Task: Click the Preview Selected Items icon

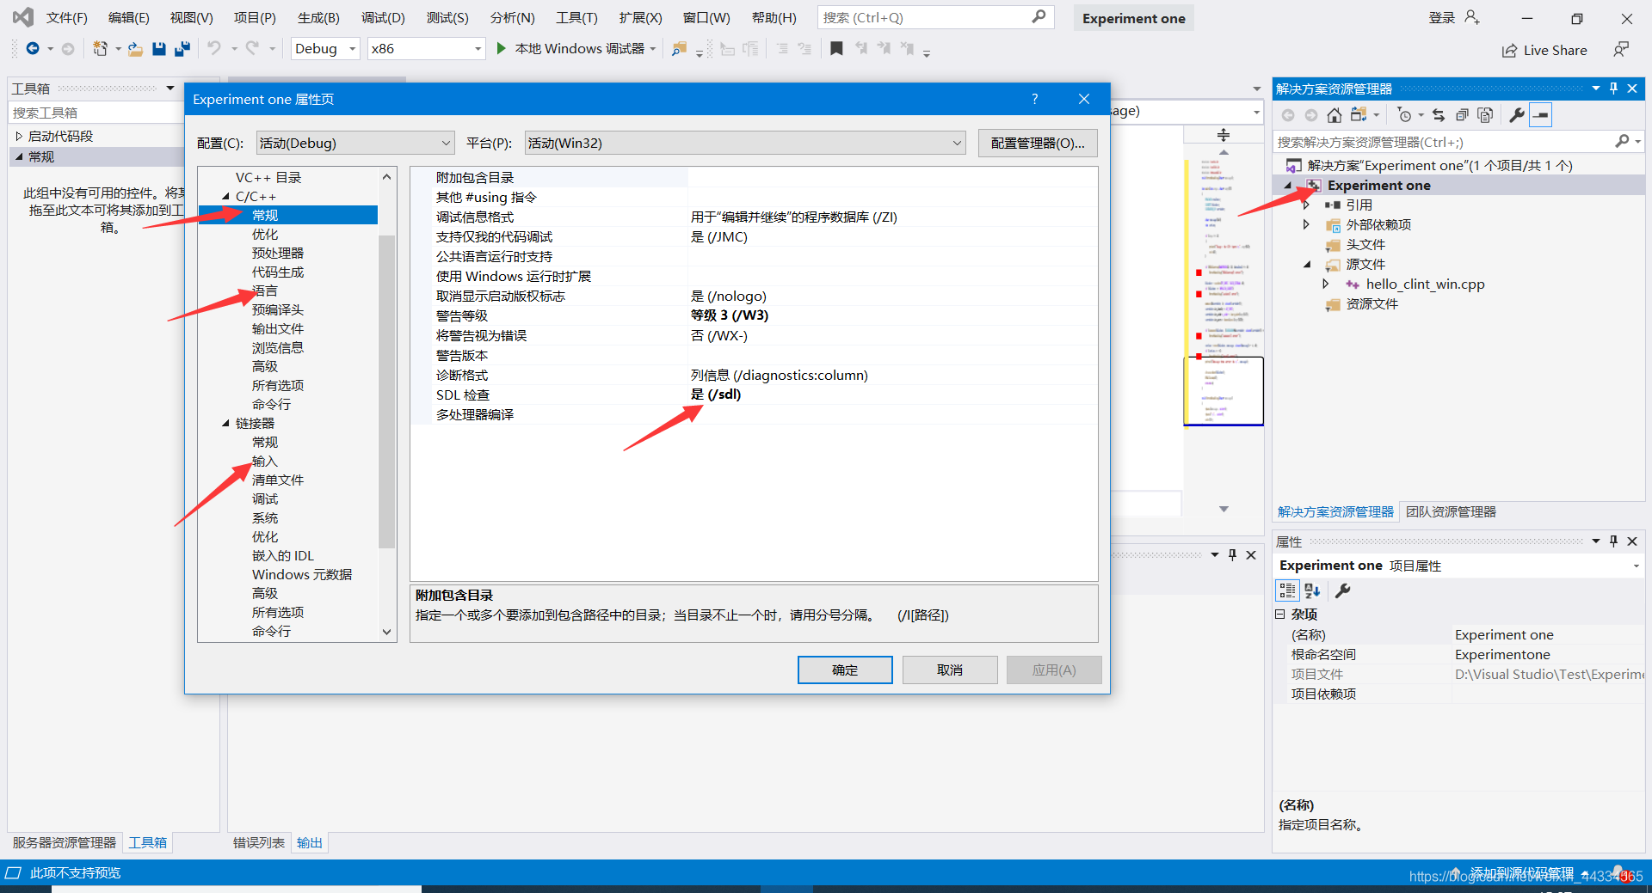Action: 1541,115
